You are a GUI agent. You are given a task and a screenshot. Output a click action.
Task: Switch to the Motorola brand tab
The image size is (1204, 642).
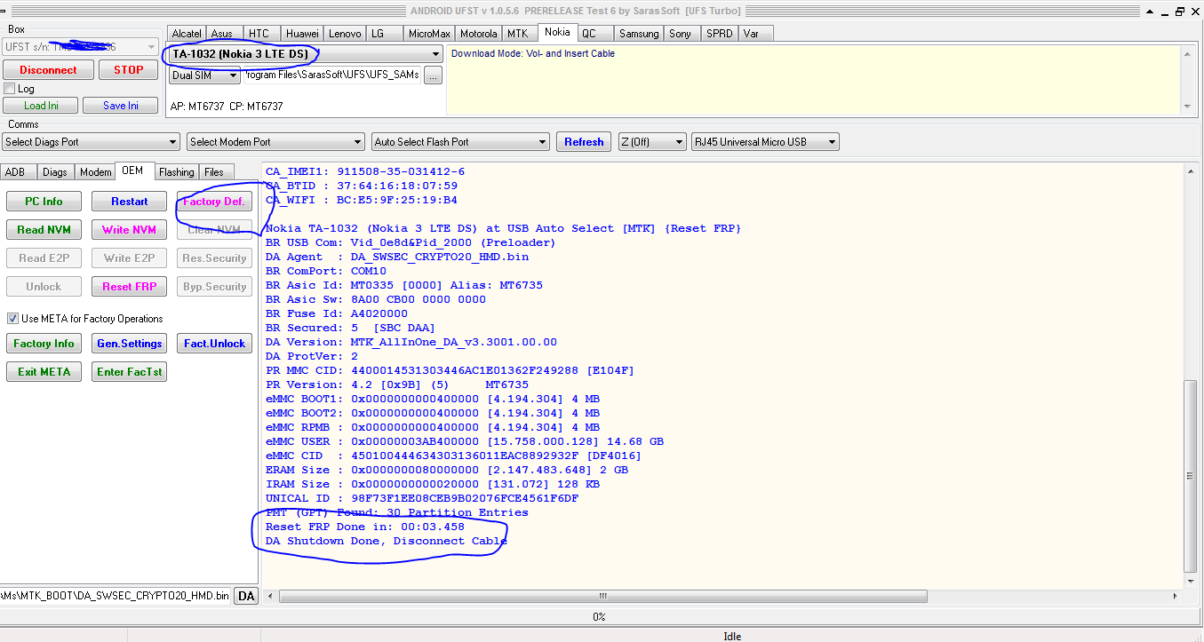coord(479,34)
